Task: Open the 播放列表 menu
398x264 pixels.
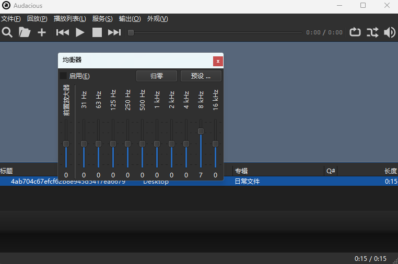Action: [69, 19]
